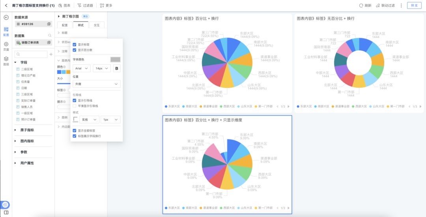This screenshot has height=217, width=426.
Task: Go to next legend page in 只显示维度 chart
Action: [288, 208]
